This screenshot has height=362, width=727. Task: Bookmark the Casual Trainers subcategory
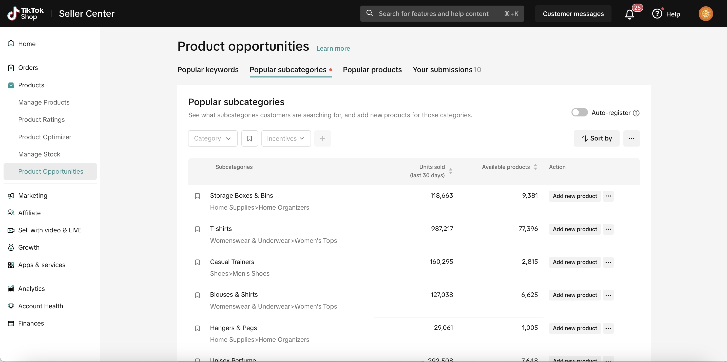[197, 262]
